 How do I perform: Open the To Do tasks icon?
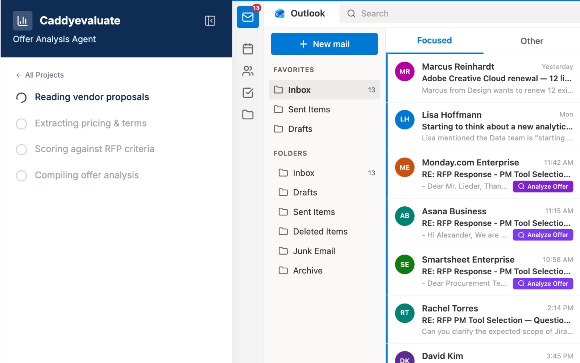click(x=248, y=93)
